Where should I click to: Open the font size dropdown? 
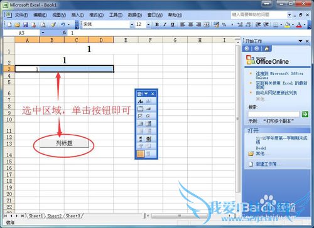(x=148, y=24)
